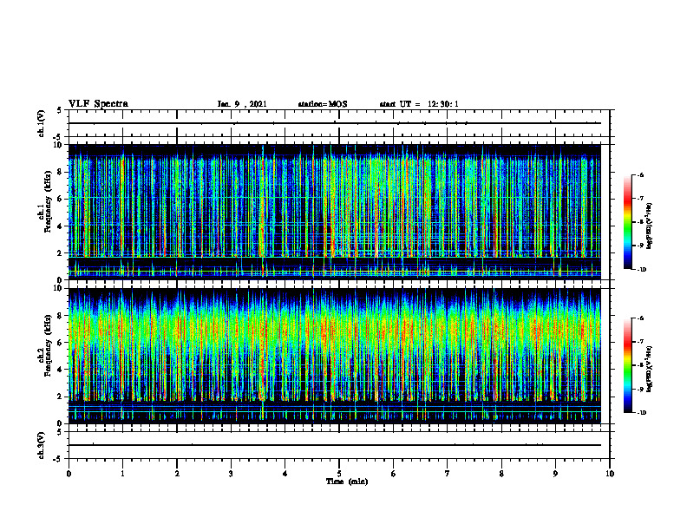This screenshot has height=531, width=687.
Task: Click the '-6' tick on ch.1 colorbar
Action: pos(641,175)
